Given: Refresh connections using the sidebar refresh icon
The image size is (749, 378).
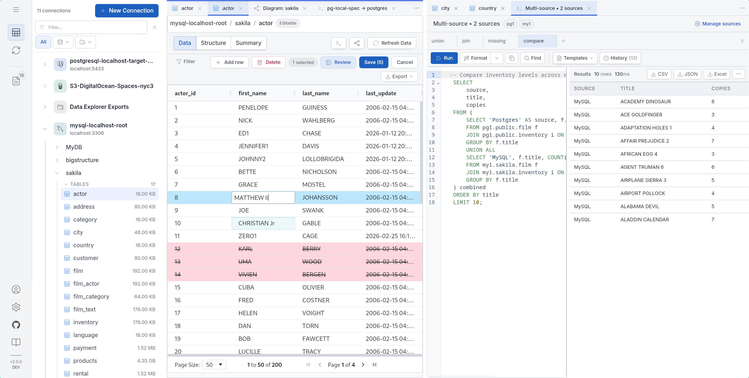Looking at the screenshot, I should (x=16, y=50).
